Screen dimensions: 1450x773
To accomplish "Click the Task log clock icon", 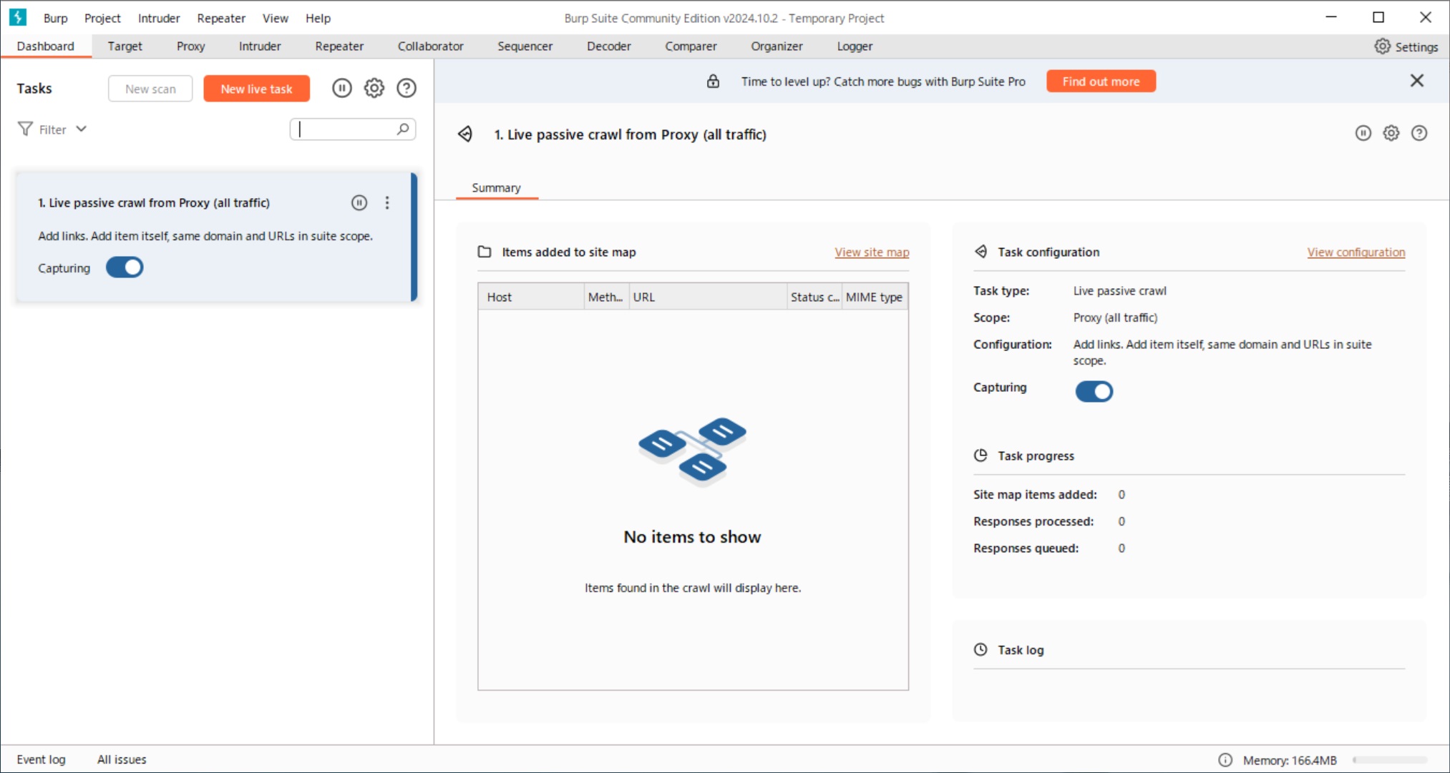I will 981,649.
